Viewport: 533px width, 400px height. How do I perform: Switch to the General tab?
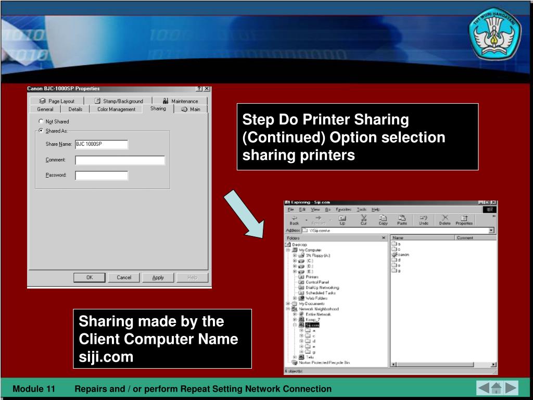pos(45,109)
